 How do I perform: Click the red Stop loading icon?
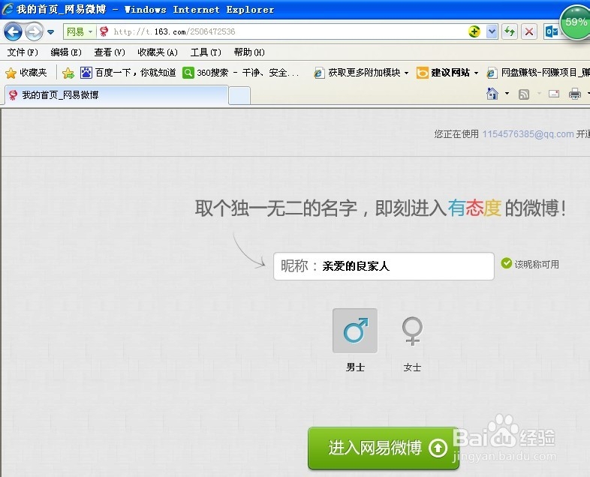[529, 32]
